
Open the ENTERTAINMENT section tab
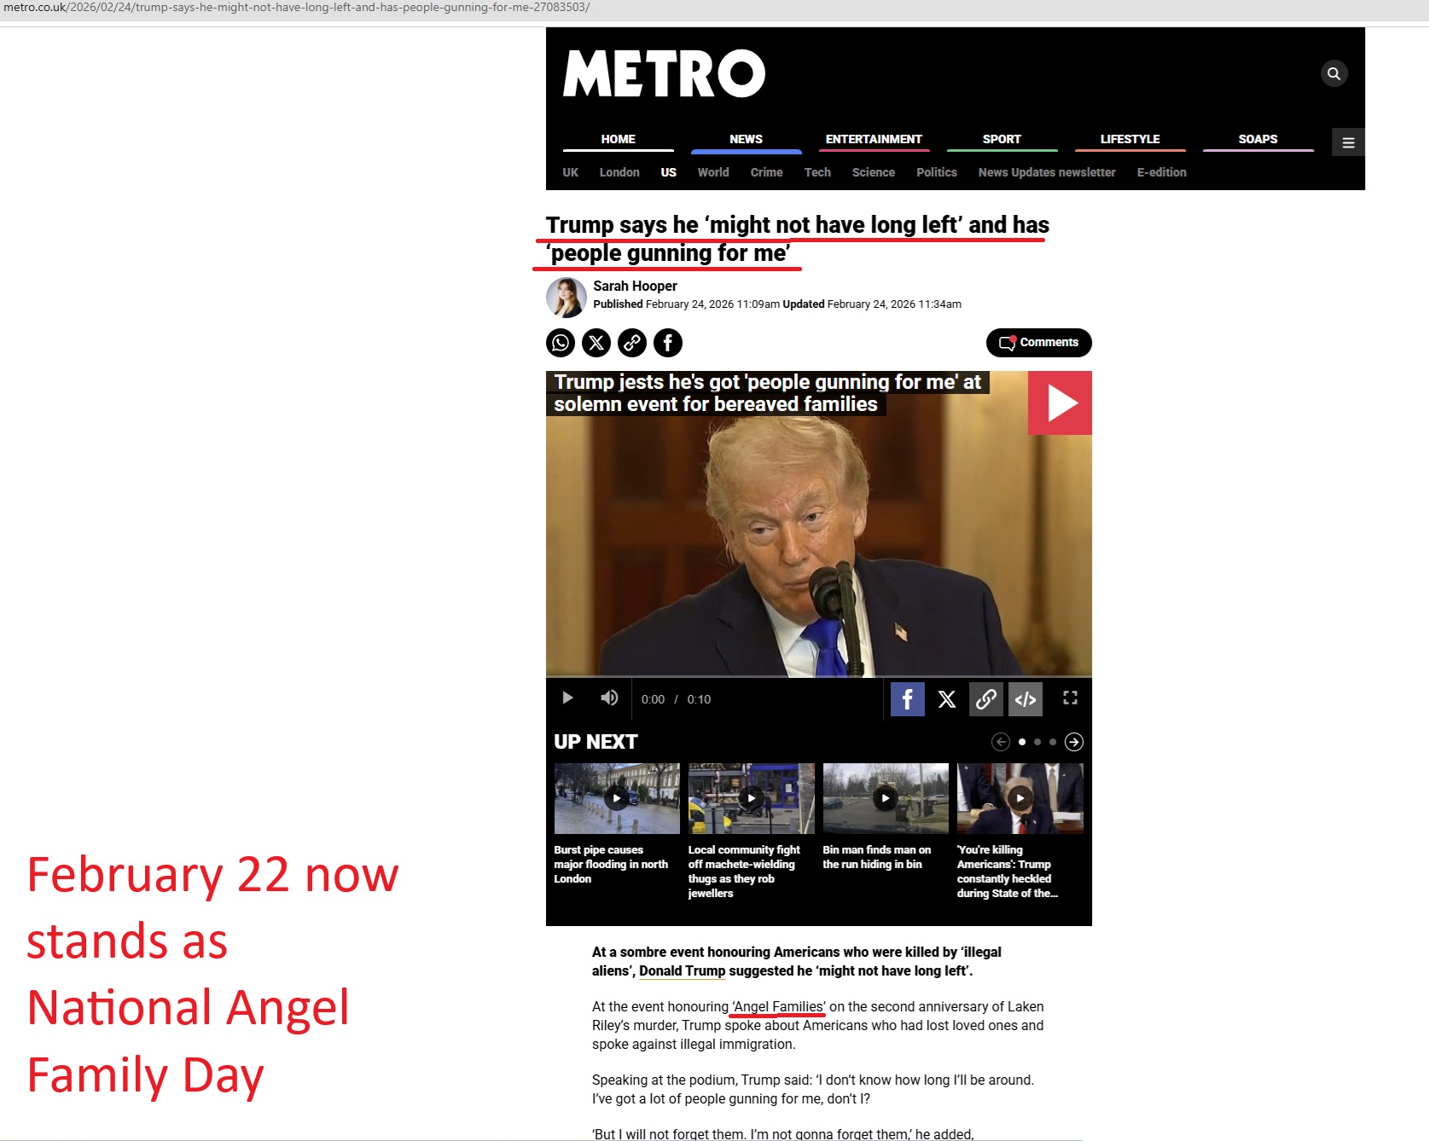click(x=874, y=140)
